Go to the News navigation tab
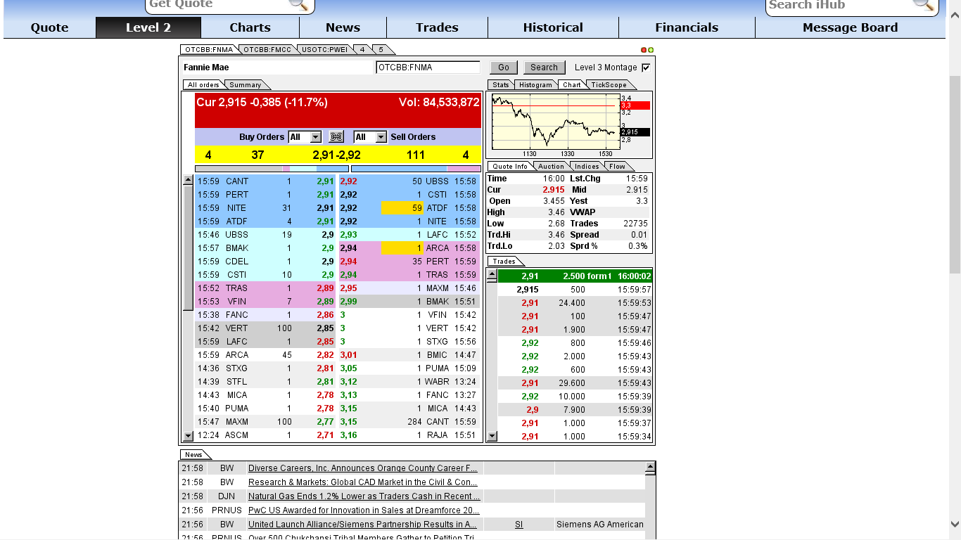 point(343,27)
